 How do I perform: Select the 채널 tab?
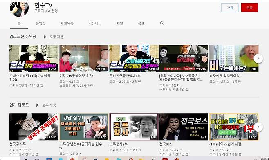coord(119,23)
